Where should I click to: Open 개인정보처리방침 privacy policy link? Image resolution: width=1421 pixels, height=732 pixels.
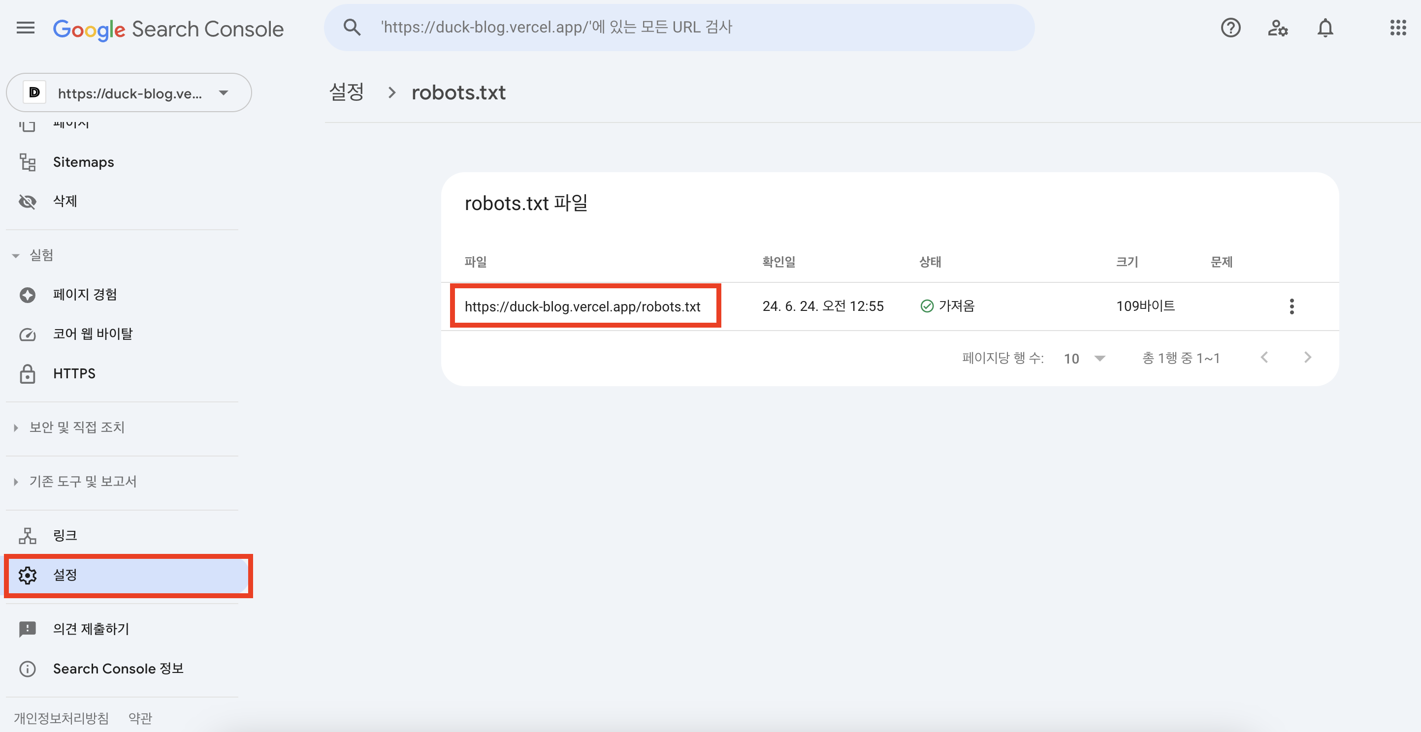(61, 718)
